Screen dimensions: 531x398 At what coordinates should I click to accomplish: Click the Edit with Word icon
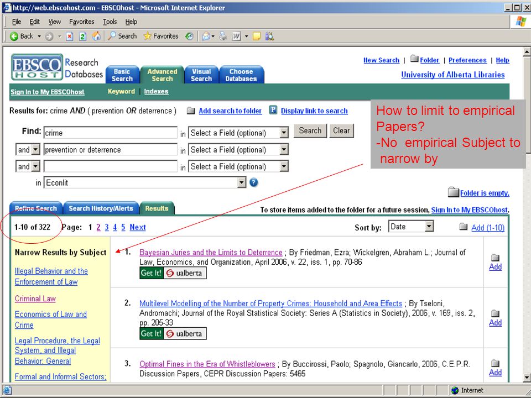[236, 36]
